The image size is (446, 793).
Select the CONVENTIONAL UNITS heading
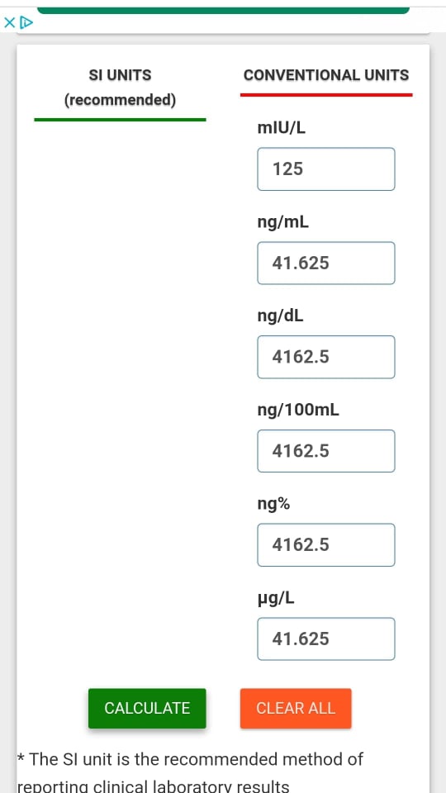326,75
